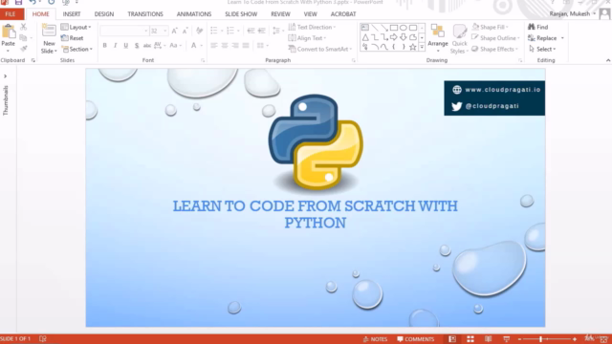Screen dimensions: 612x344
Task: Switch to Reading view in the status bar
Action: pos(489,339)
